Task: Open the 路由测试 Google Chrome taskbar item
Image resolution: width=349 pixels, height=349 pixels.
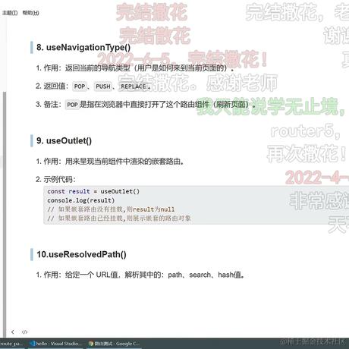Action: pyautogui.click(x=114, y=344)
